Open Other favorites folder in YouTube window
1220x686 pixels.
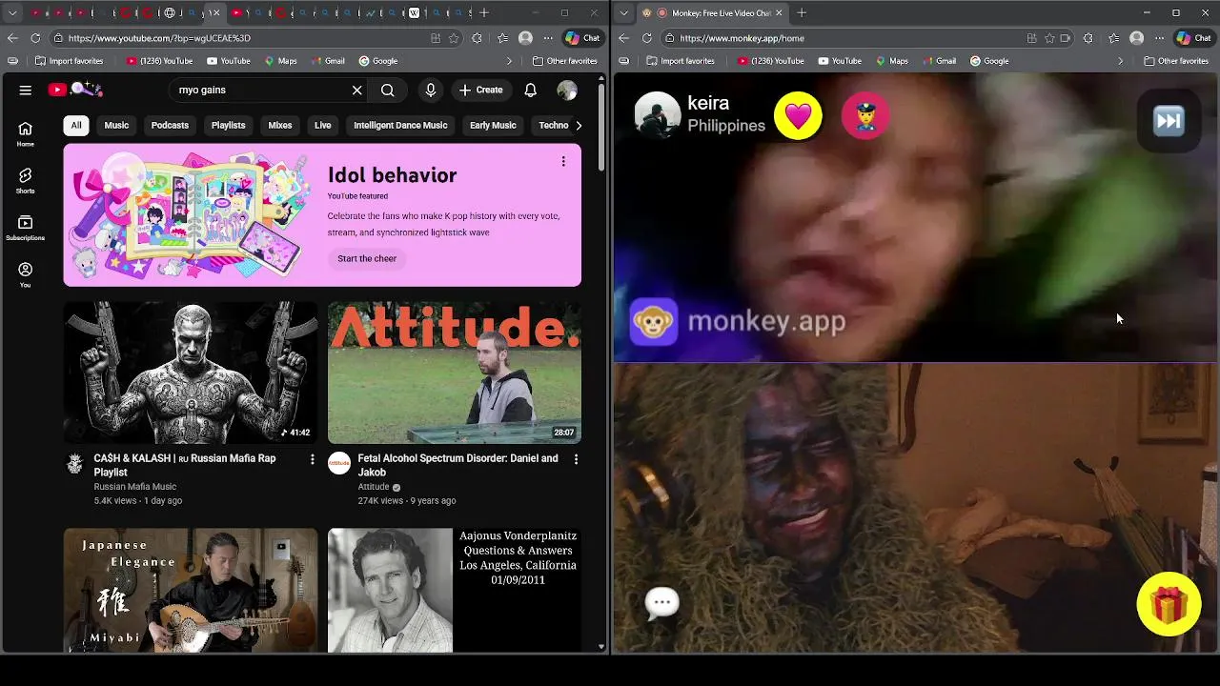tap(564, 61)
